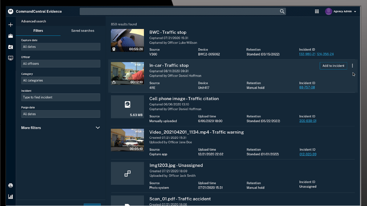This screenshot has width=367, height=206.
Task: Open Cell phone image thumbnail
Action: pos(127,107)
